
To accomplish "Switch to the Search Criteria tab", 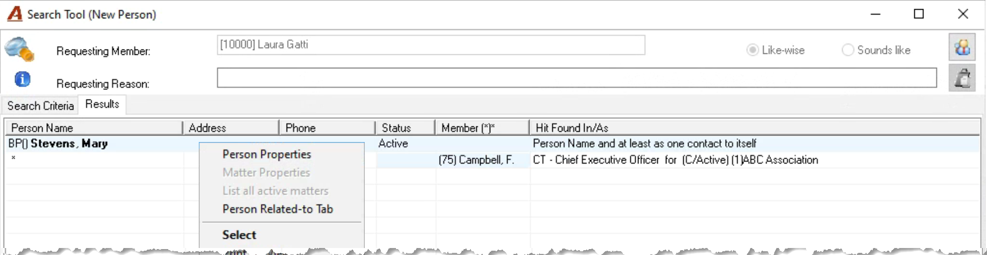I will [40, 105].
